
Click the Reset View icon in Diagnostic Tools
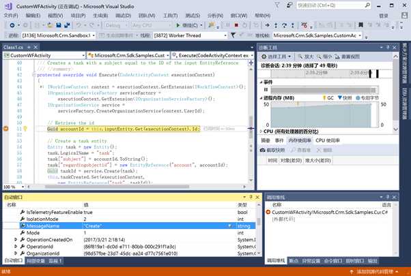tap(337, 57)
